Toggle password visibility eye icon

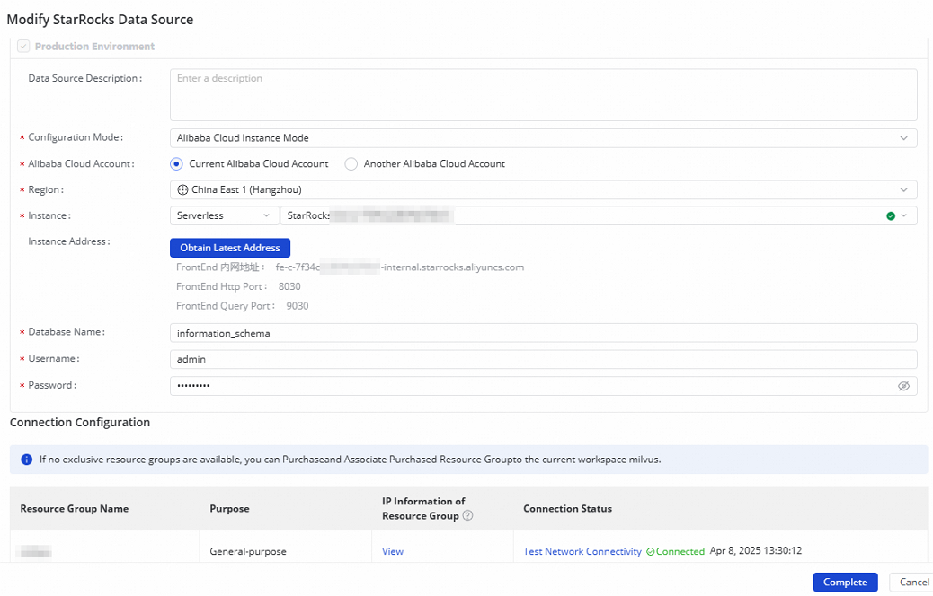[903, 386]
